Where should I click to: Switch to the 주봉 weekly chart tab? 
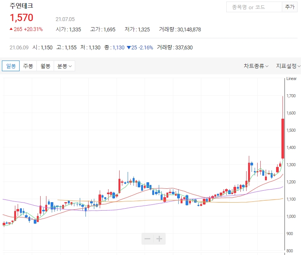tap(28, 66)
